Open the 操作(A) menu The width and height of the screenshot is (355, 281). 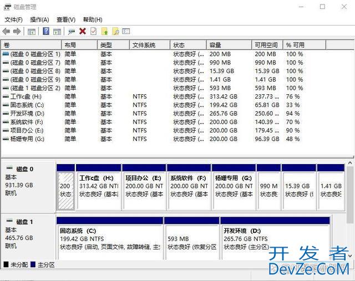[x=39, y=20]
